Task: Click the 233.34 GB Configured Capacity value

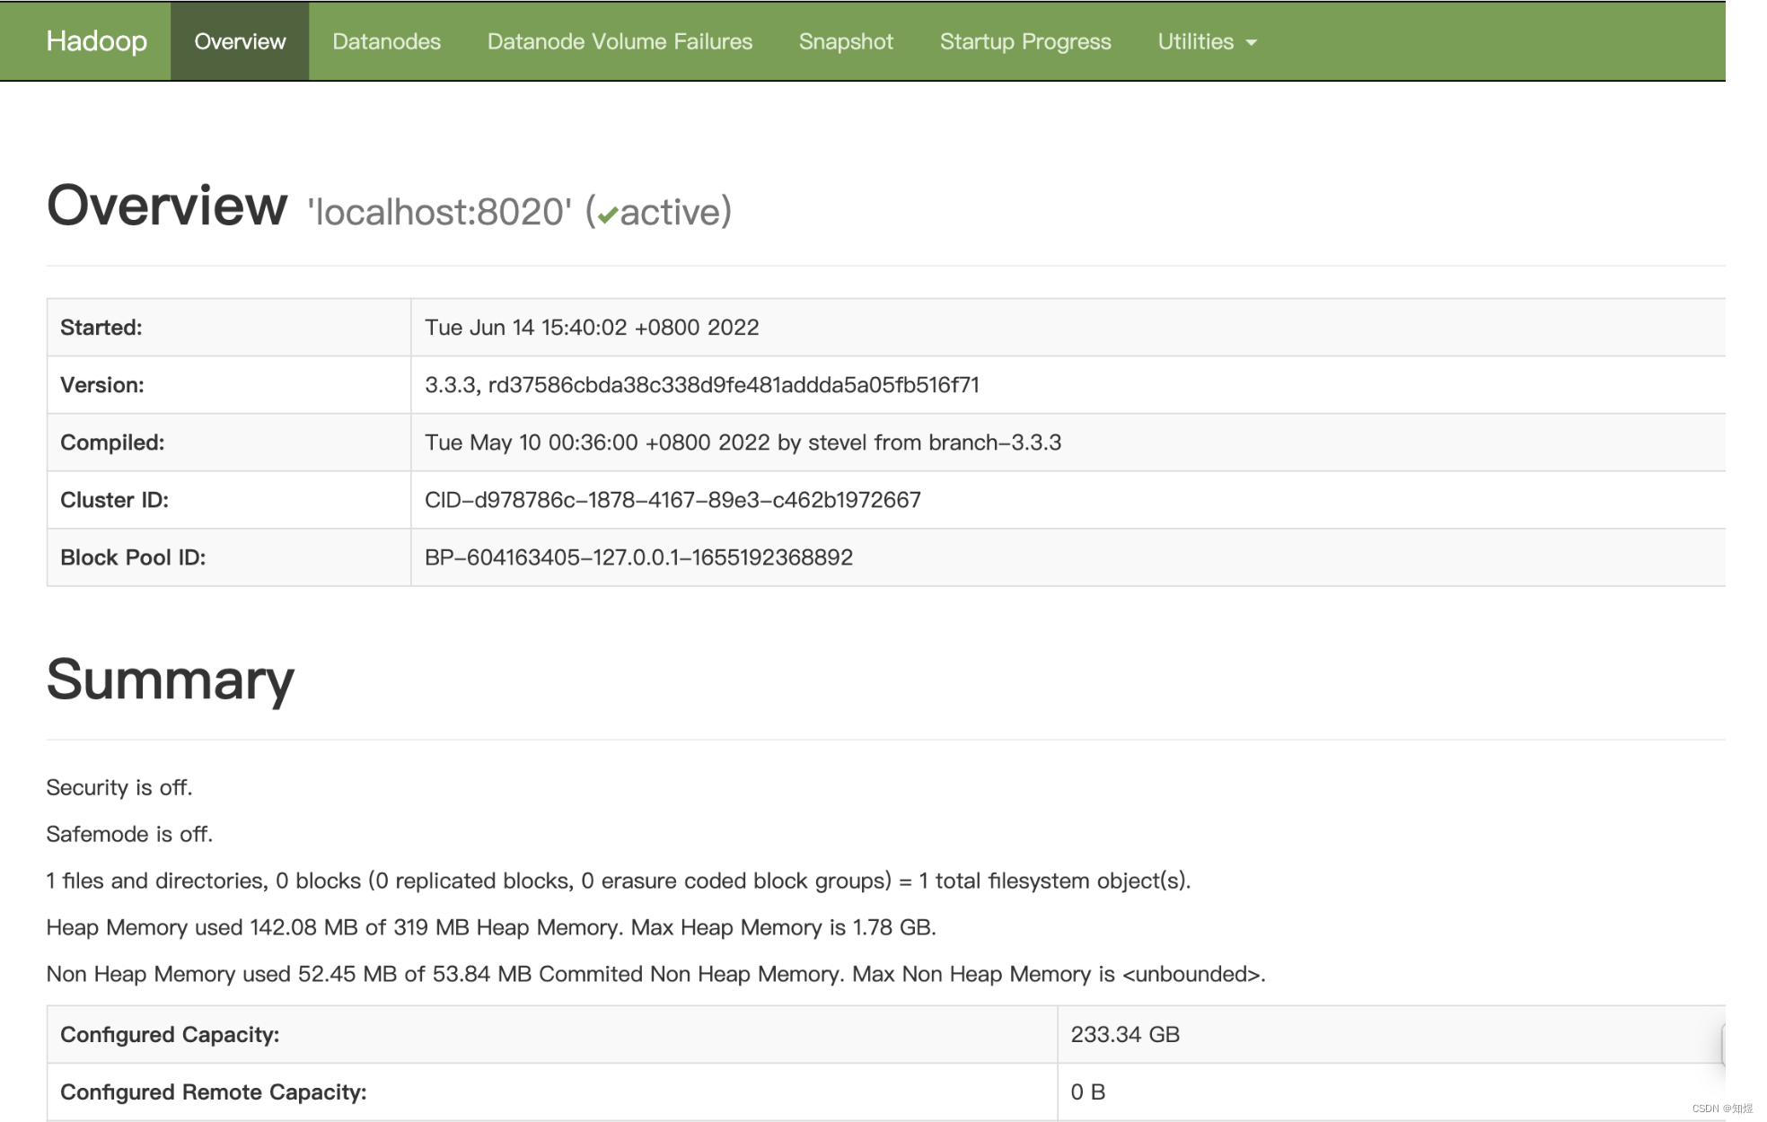Action: [1124, 1034]
